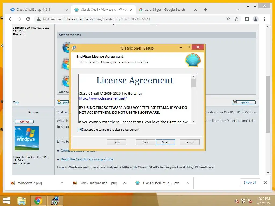Expand options for Win7 Taskbar Refl download
275x206 pixels.
tap(125, 183)
